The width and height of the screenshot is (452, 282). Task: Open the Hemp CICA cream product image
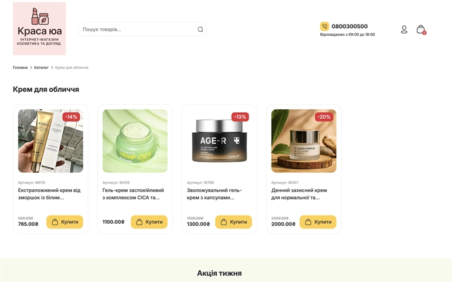coord(135,141)
